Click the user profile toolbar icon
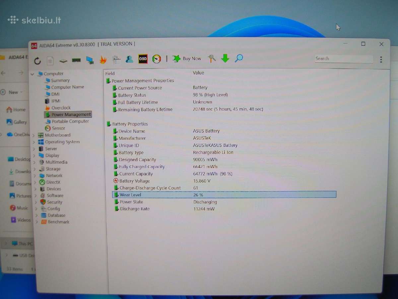398x299 pixels. [130, 59]
